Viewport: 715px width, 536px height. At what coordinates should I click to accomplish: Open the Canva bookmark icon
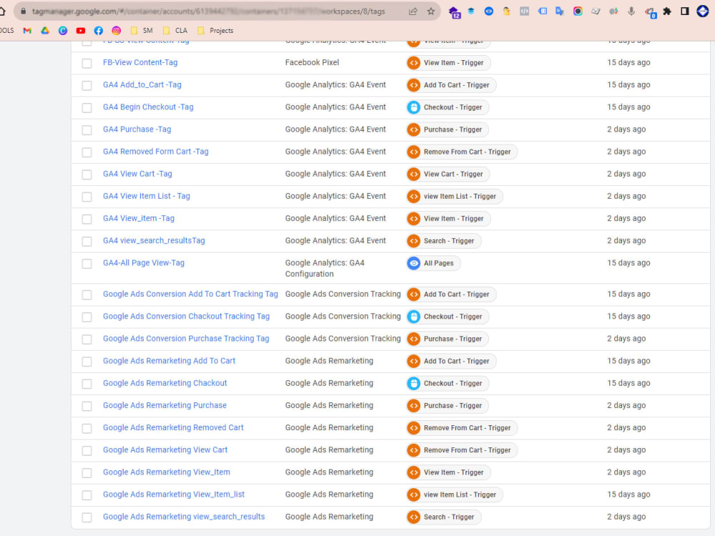coord(63,31)
